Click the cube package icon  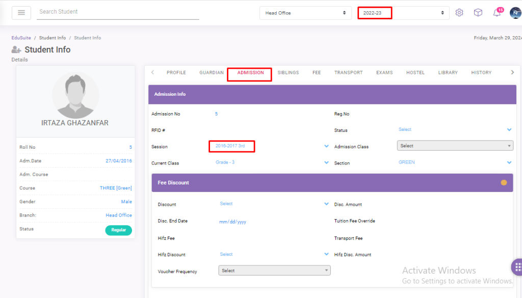(478, 13)
